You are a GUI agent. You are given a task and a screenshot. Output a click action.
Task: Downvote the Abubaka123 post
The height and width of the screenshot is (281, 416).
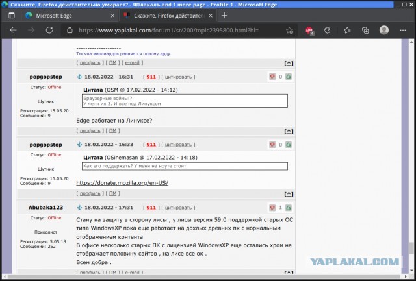(x=272, y=208)
